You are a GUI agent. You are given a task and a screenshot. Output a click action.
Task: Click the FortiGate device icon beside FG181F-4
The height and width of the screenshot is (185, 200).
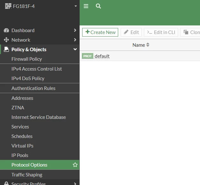point(8,6)
